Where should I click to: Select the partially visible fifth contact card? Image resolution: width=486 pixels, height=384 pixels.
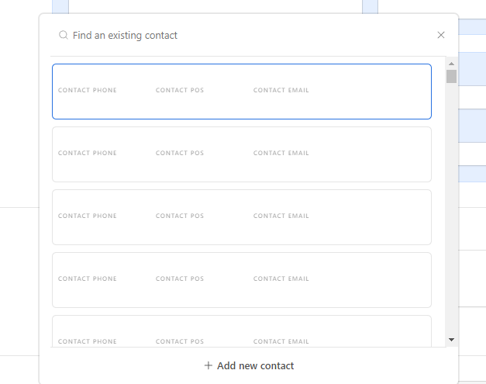[242, 331]
